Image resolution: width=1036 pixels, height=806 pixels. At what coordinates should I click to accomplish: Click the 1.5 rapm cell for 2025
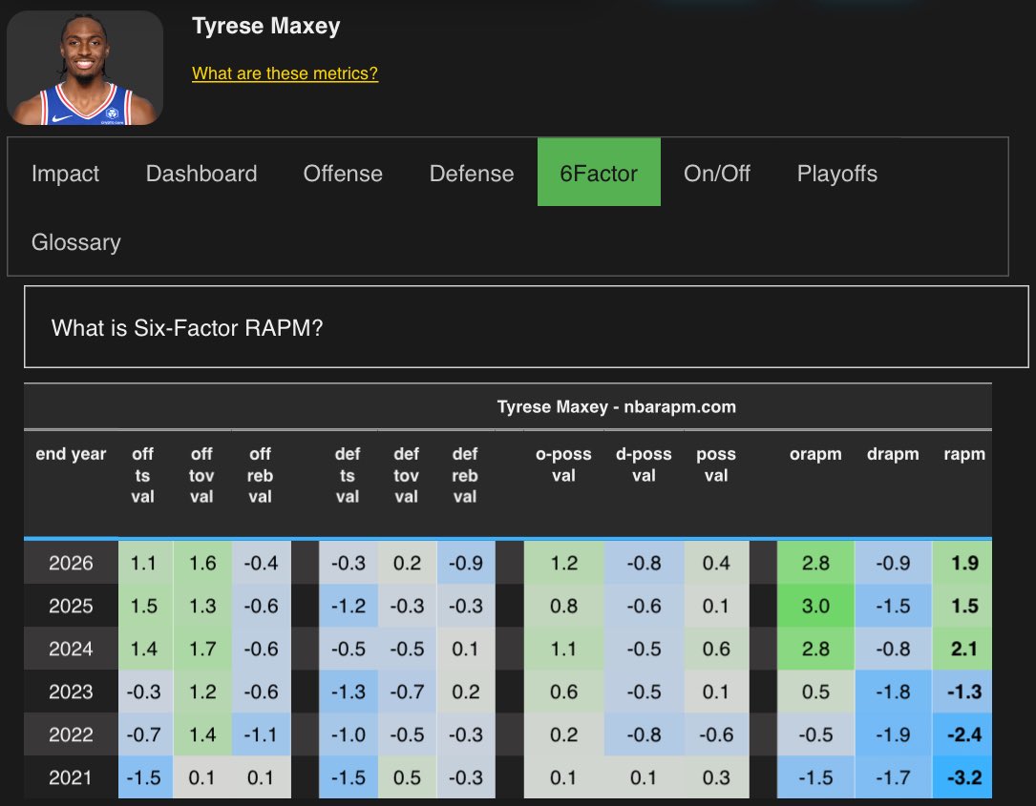point(962,606)
